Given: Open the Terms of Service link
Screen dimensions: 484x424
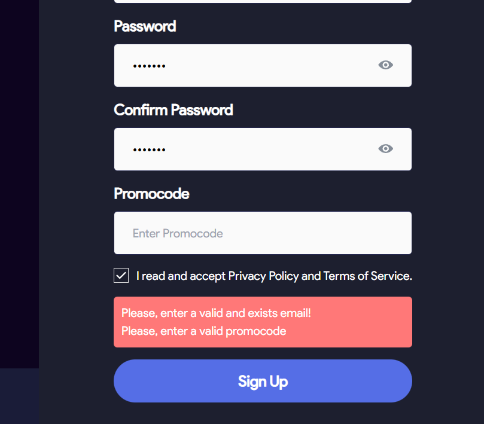Looking at the screenshot, I should pos(366,276).
